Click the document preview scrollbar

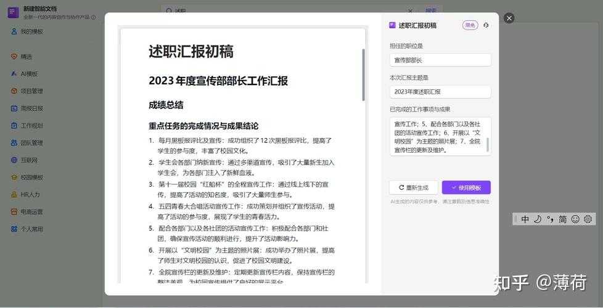(363, 74)
